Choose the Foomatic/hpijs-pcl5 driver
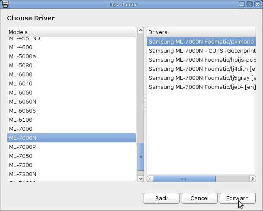Viewport: 263px width, 211px height. 201,60
